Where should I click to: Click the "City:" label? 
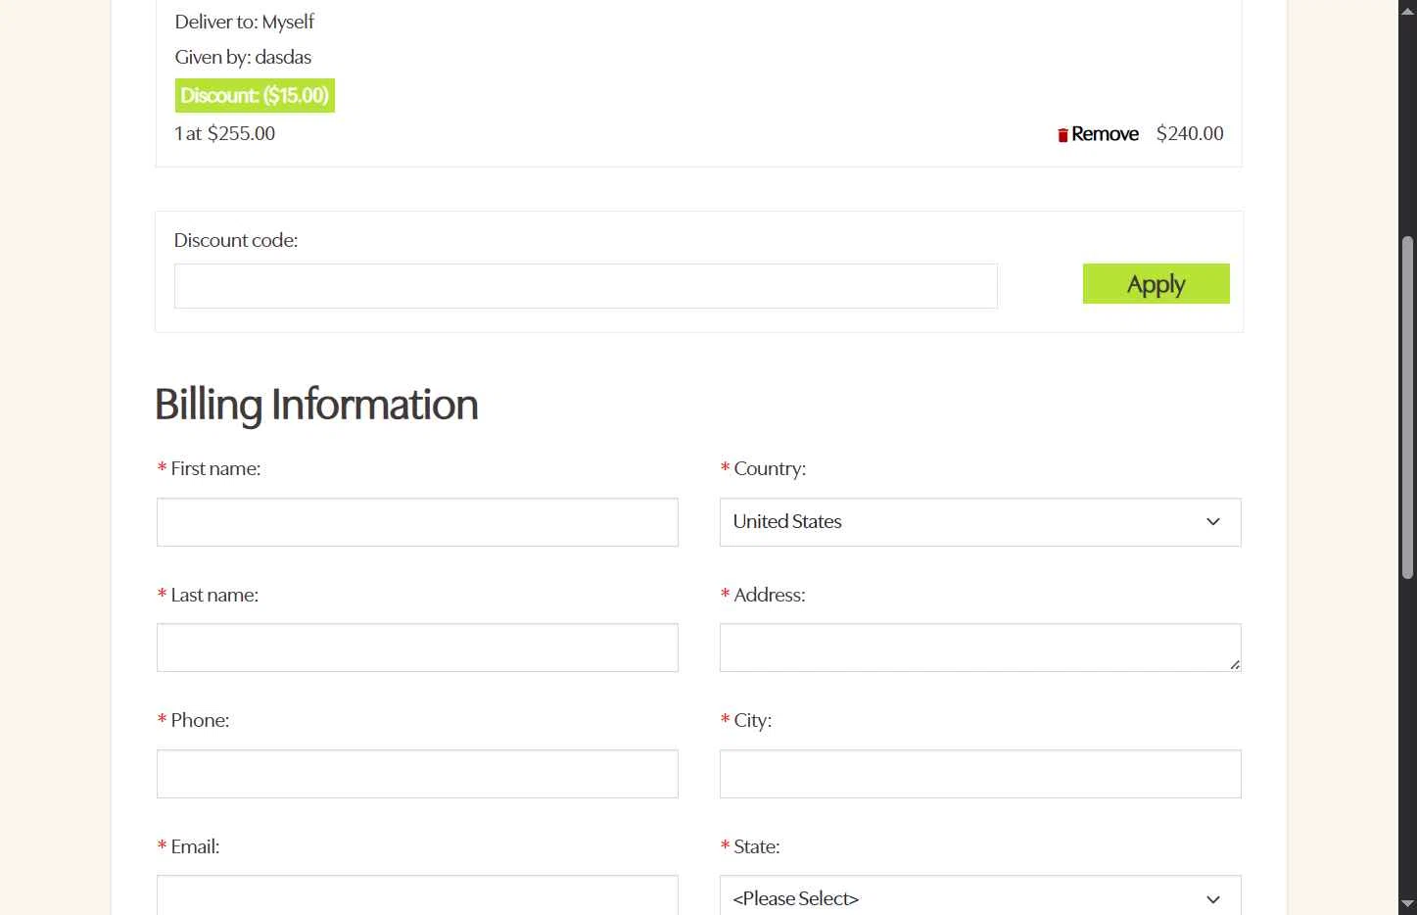click(753, 720)
